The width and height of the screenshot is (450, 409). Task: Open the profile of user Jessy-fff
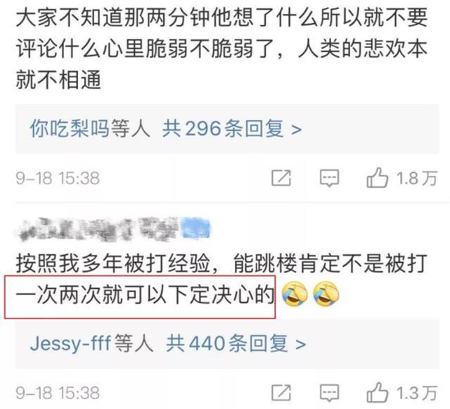point(70,344)
